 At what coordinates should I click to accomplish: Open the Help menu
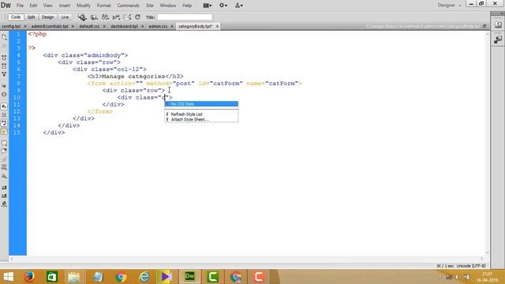[x=187, y=6]
